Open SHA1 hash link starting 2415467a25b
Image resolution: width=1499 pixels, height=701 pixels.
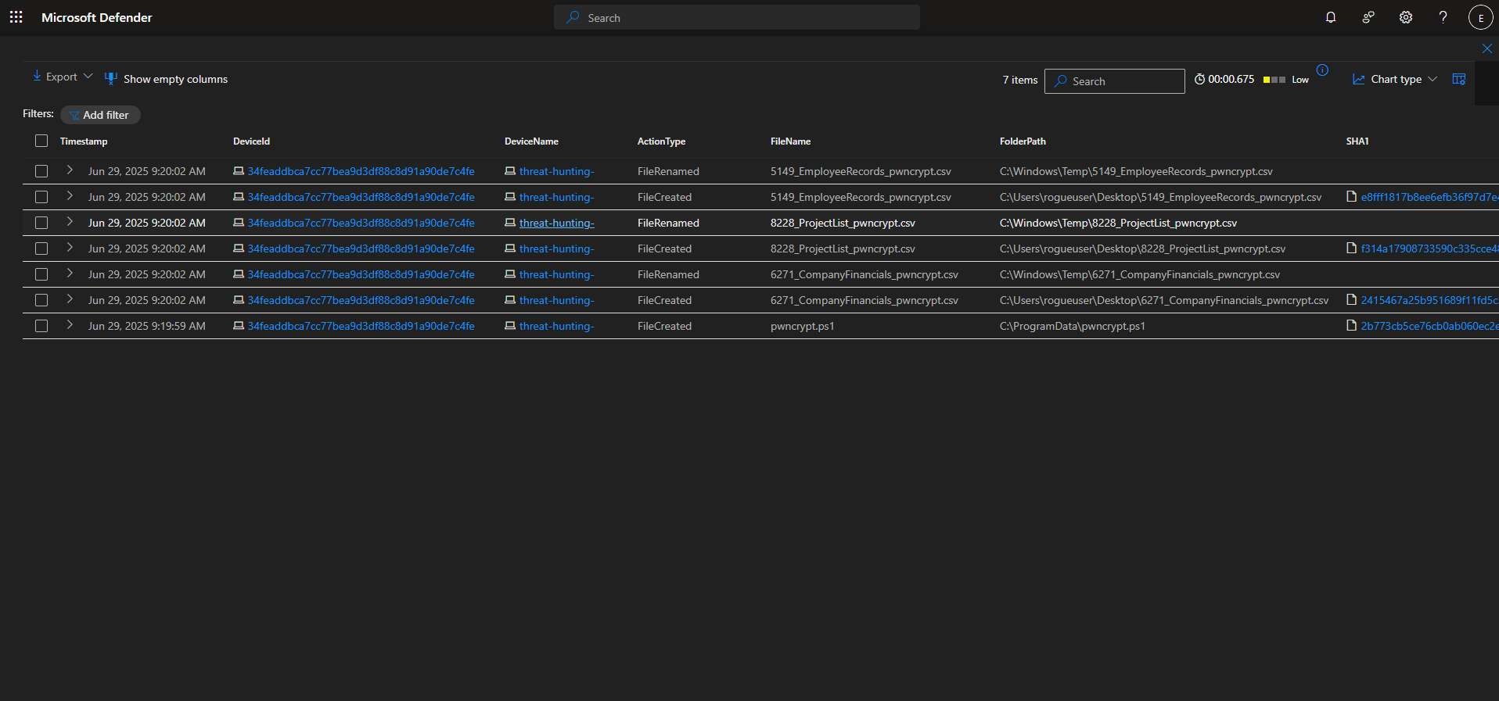[1429, 300]
